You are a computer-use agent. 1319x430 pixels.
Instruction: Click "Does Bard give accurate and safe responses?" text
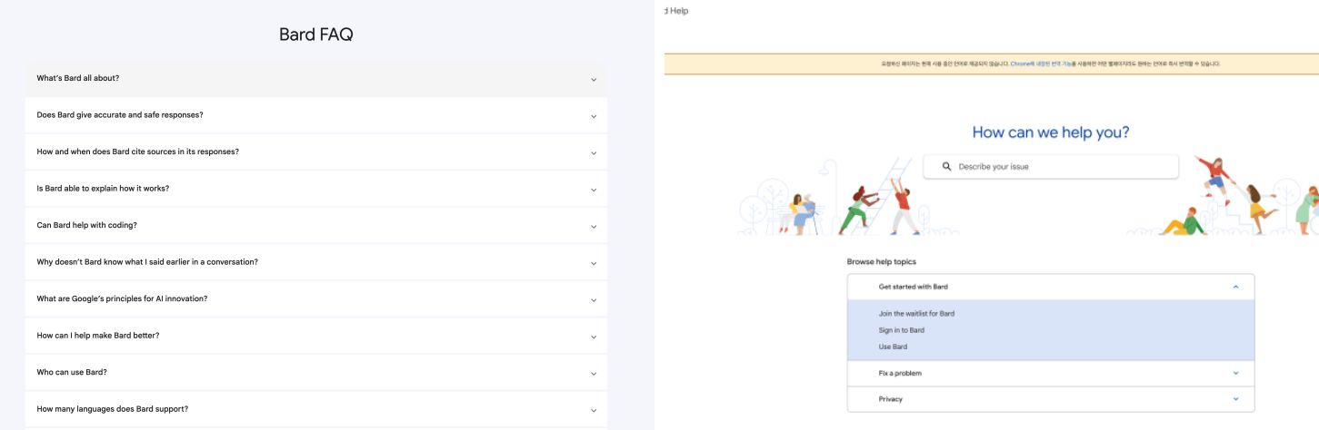(x=120, y=115)
